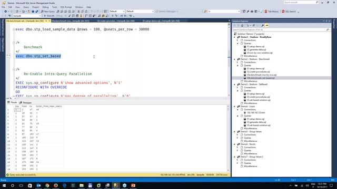Open the File menu
This screenshot has height=189, width=337.
coord(3,7)
